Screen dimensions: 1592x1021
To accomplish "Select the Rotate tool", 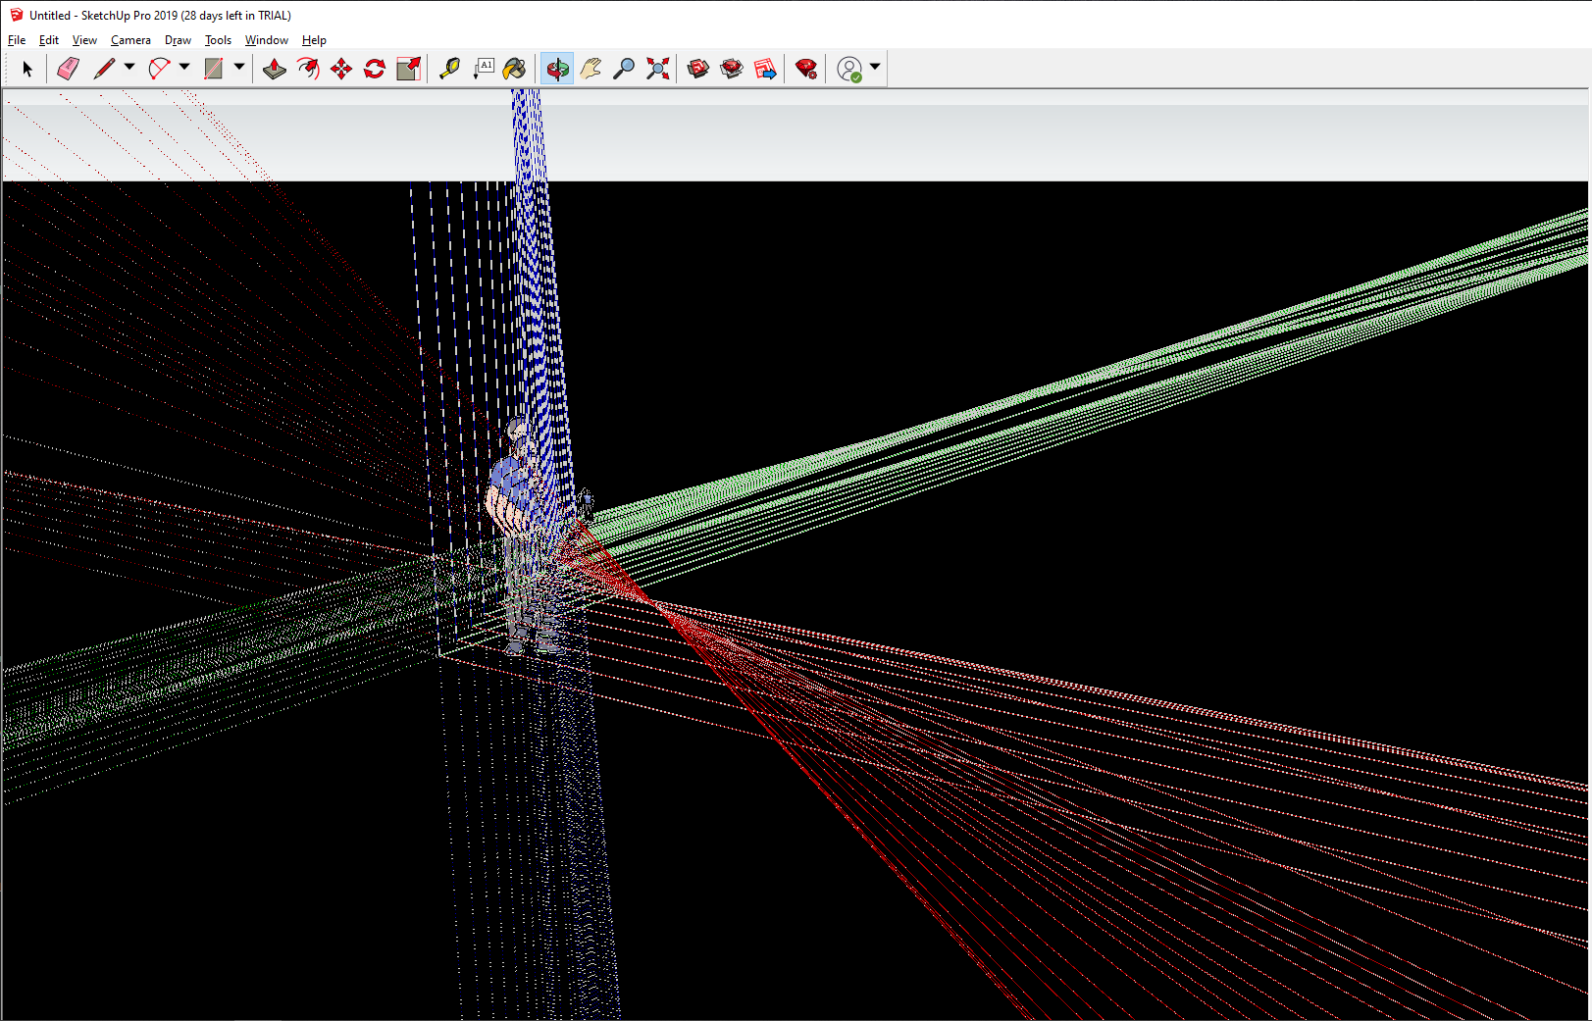I will pyautogui.click(x=375, y=69).
